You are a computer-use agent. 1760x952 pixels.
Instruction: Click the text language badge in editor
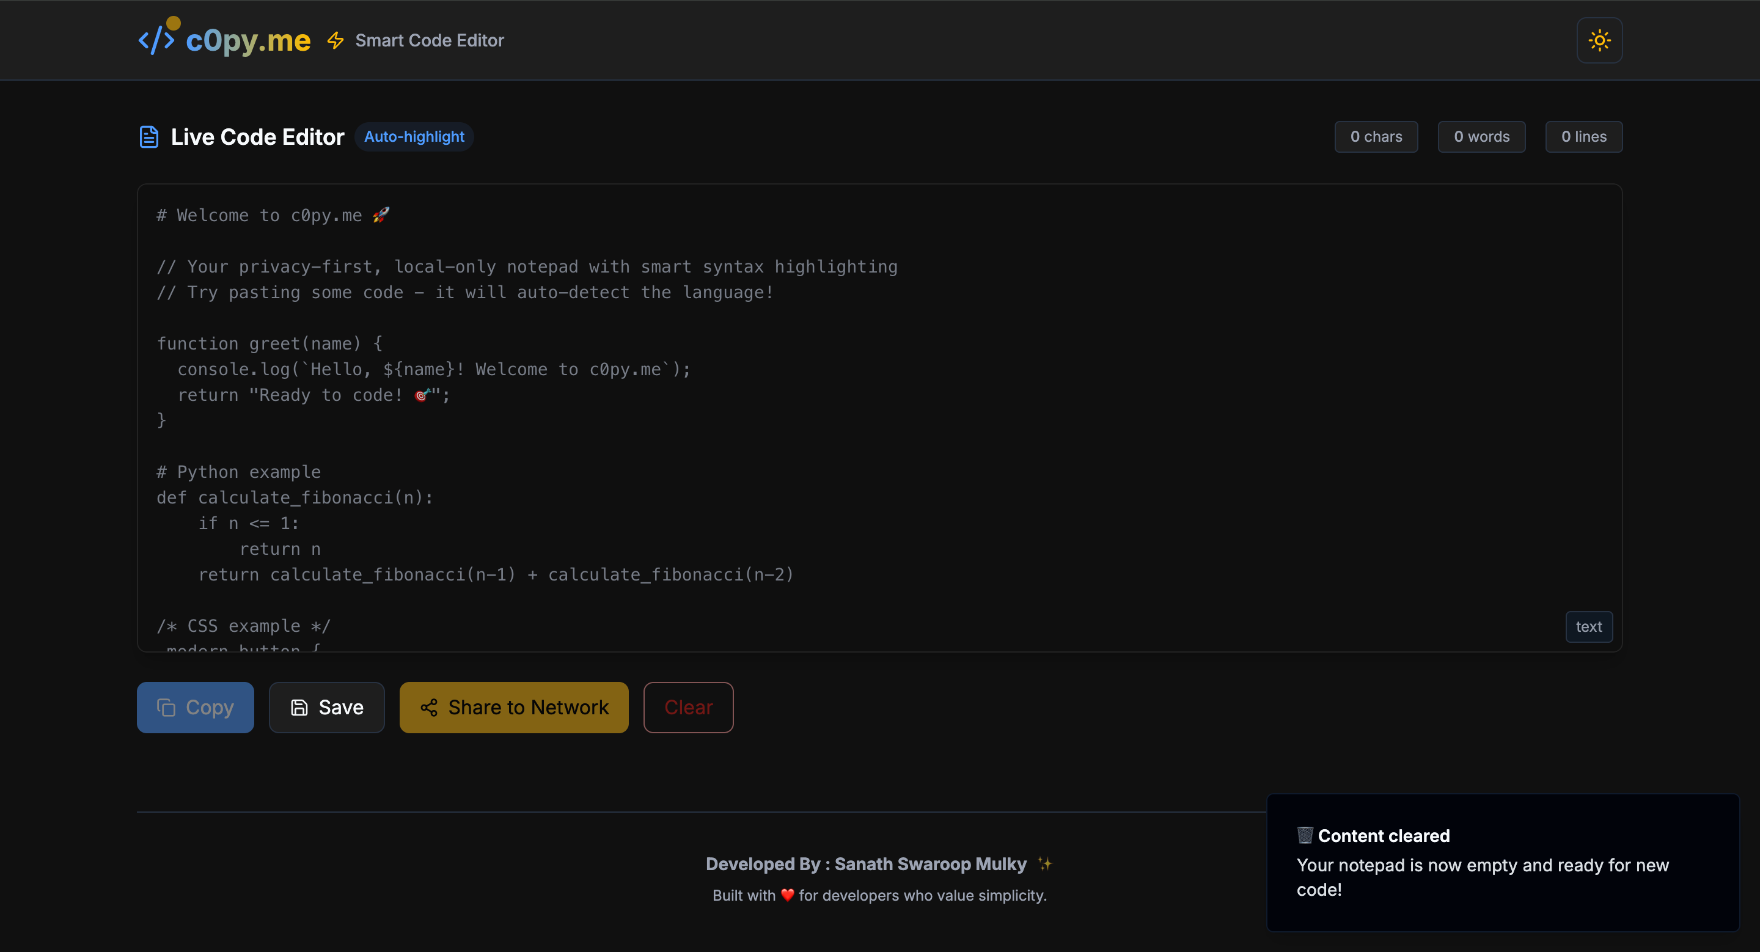click(1588, 626)
